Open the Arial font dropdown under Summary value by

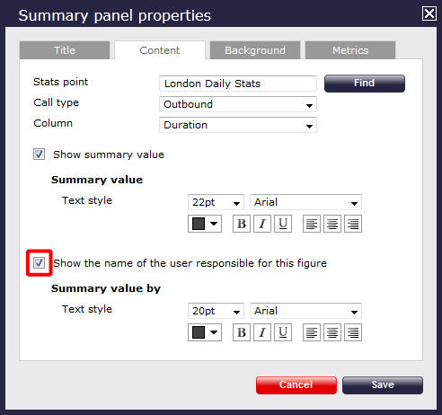[305, 311]
